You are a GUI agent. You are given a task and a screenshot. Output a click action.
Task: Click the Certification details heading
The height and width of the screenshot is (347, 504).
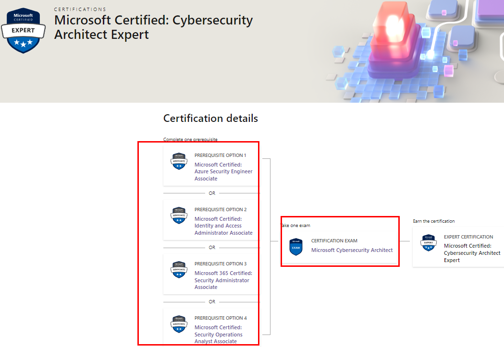tap(210, 118)
